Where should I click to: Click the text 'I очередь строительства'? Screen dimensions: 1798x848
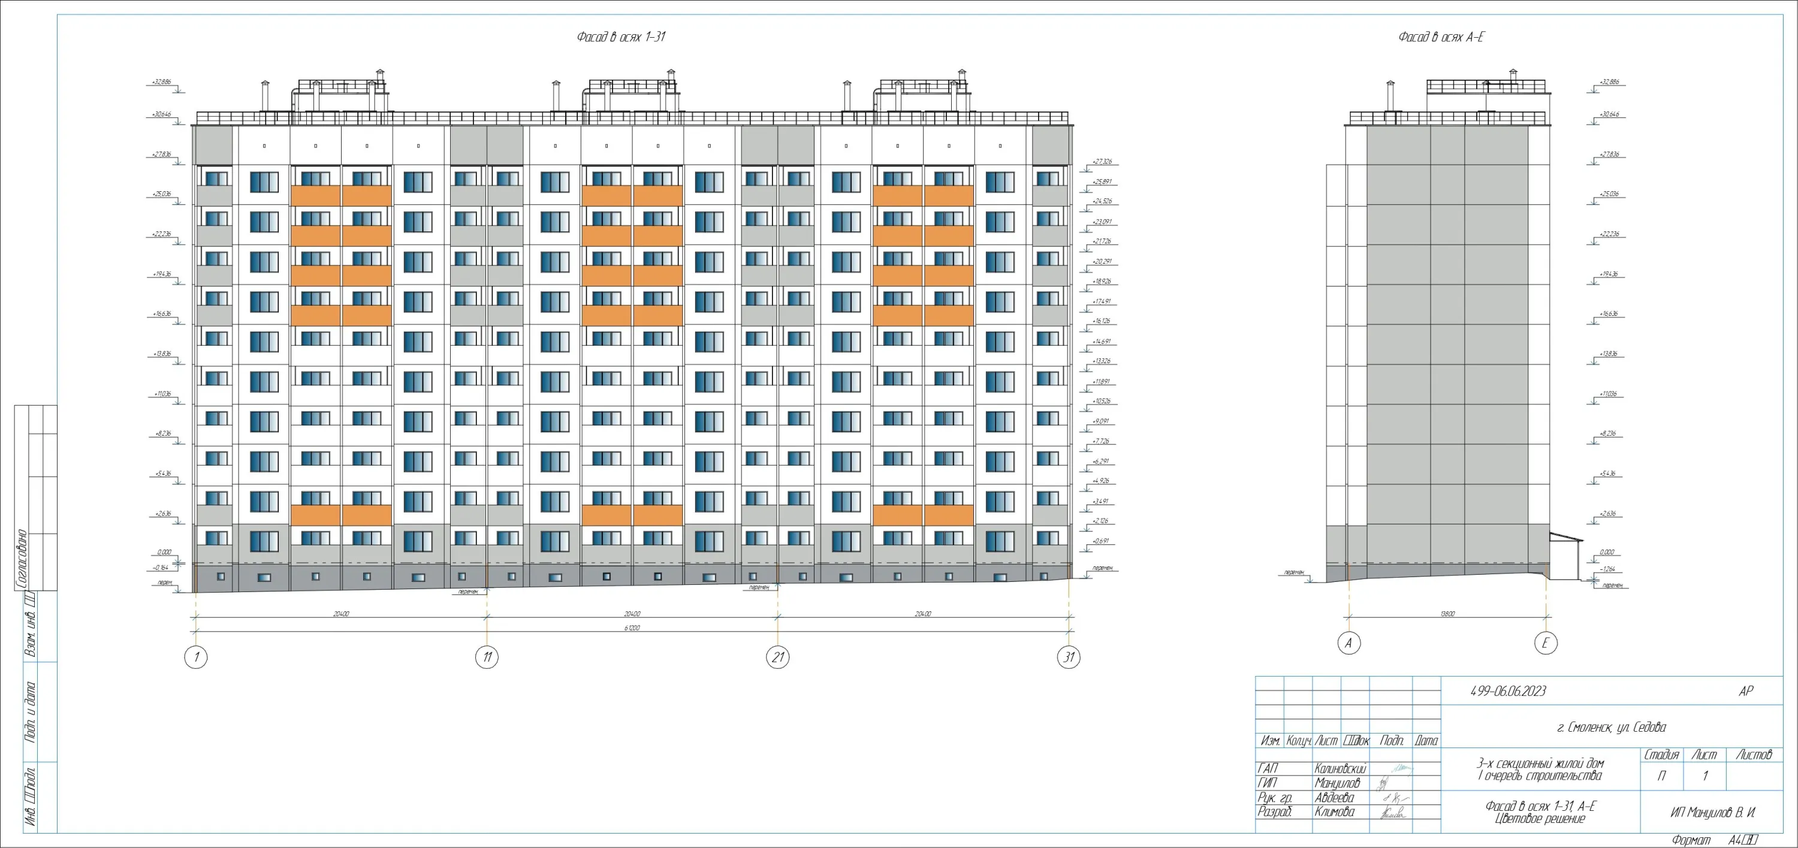(x=1540, y=775)
